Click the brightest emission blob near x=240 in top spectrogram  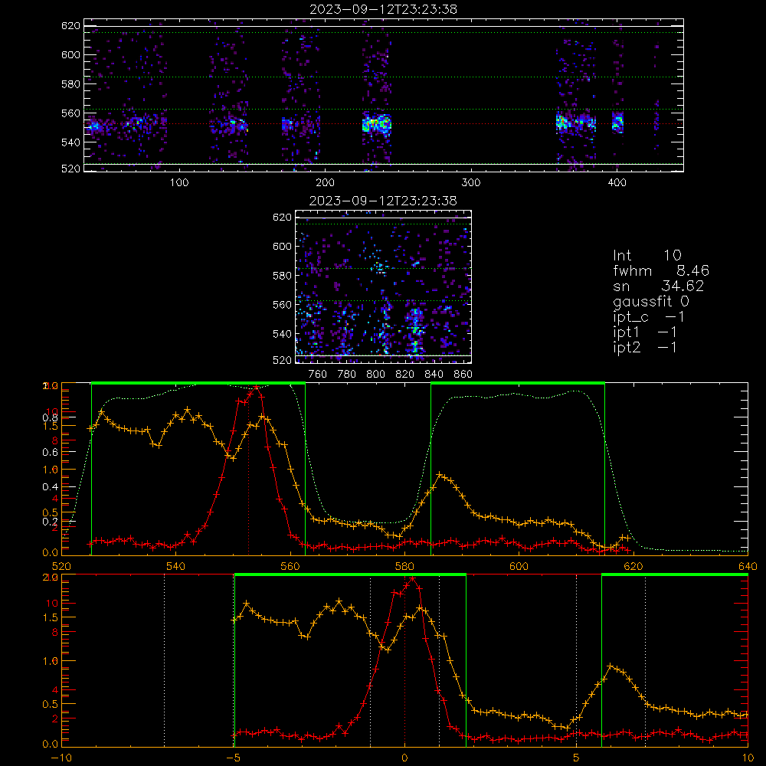tap(377, 123)
